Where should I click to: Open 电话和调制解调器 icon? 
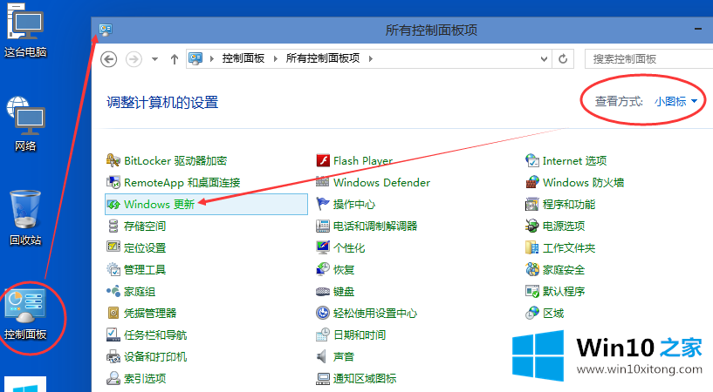[x=323, y=226]
